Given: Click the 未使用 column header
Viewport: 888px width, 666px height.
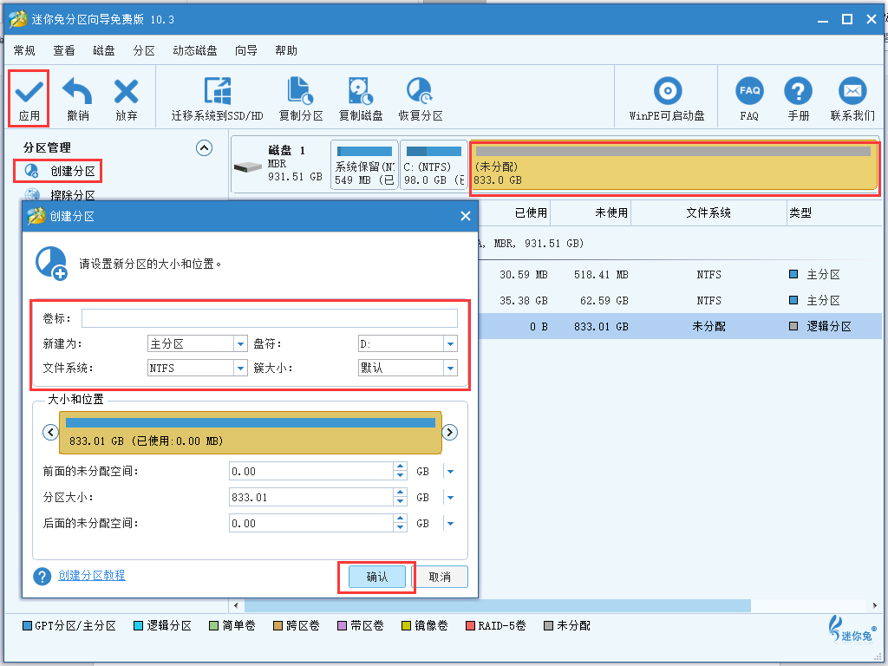Looking at the screenshot, I should pos(611,213).
